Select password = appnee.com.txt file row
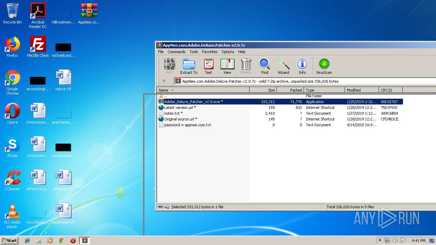This screenshot has width=436, height=245. [x=280, y=125]
